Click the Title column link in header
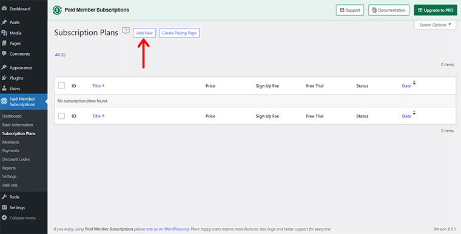The width and height of the screenshot is (461, 234). click(96, 86)
